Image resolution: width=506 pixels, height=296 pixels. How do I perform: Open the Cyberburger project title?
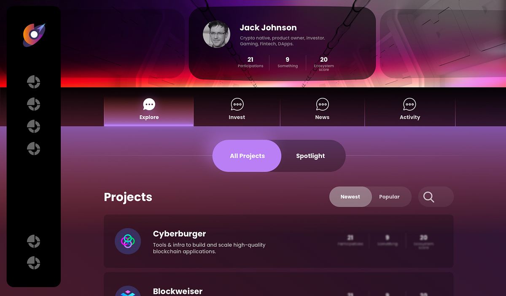tap(180, 234)
